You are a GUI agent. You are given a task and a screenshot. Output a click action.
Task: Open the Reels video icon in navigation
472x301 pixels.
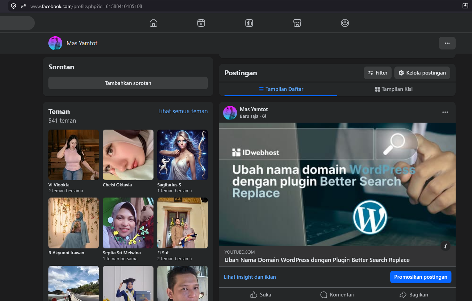201,23
